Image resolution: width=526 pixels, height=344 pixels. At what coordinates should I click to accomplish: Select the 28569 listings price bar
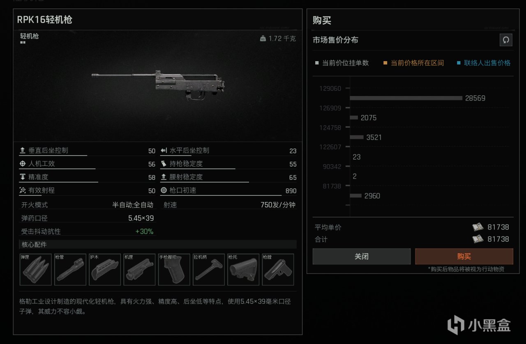tap(406, 98)
